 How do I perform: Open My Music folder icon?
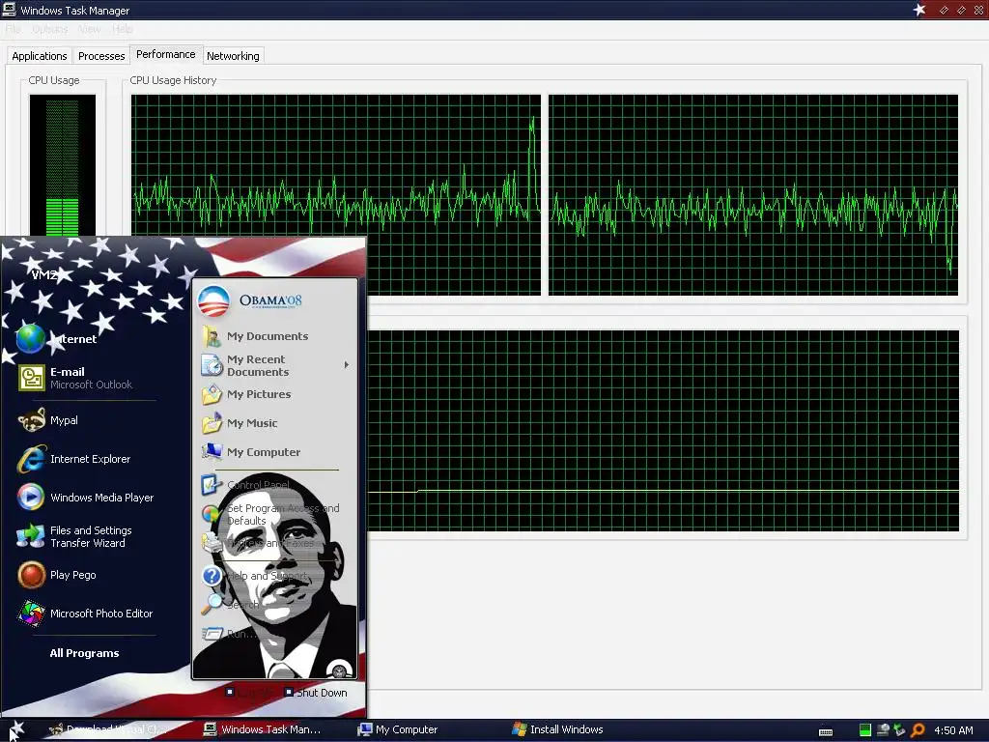212,423
